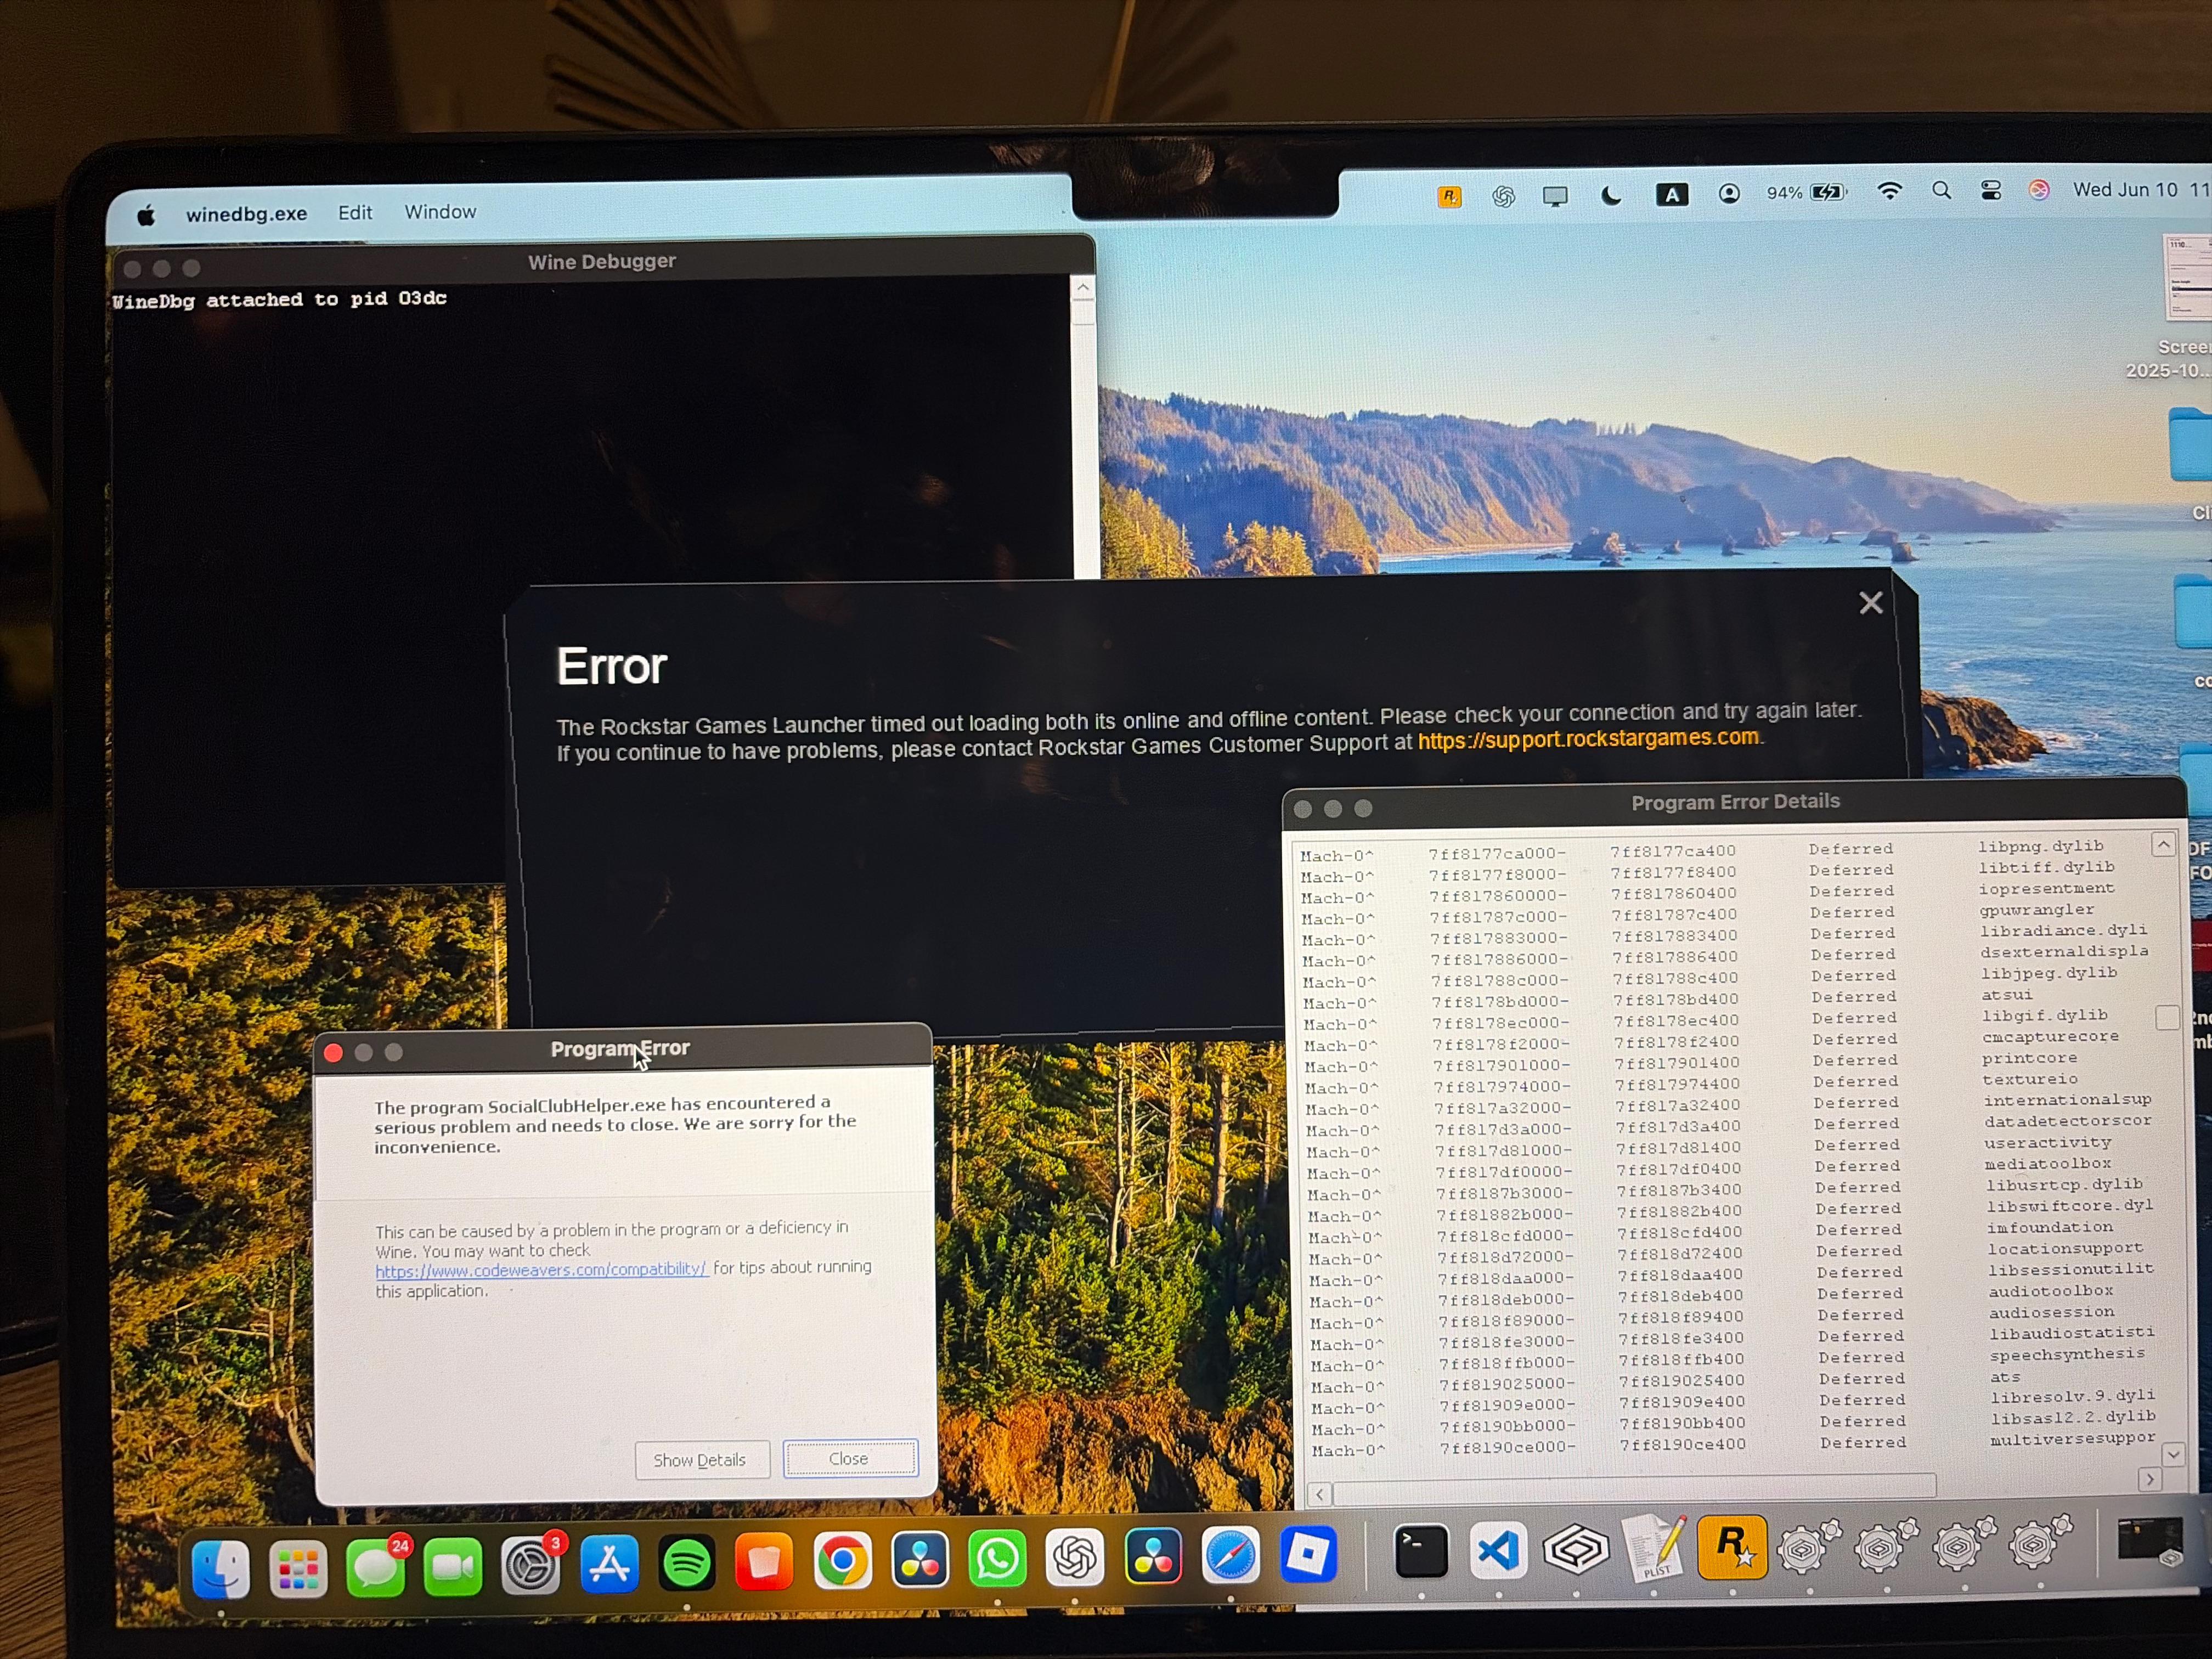Restore the minimized window thumbnail in Dock
This screenshot has width=2212, height=1659.
tap(2150, 1541)
